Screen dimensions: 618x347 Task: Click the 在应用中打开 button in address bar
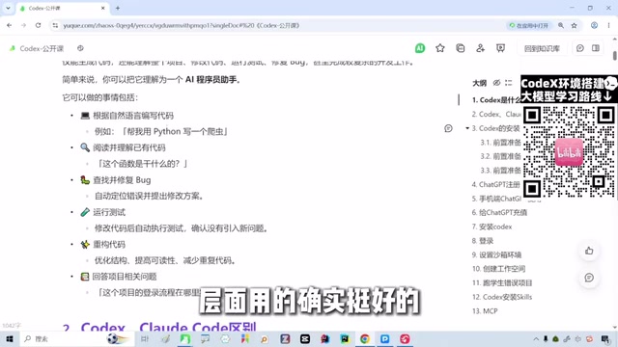point(529,25)
